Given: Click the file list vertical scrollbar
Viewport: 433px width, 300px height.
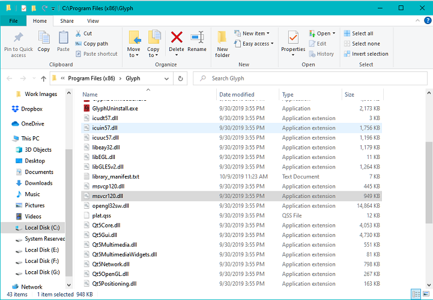Looking at the screenshot, I should point(429,182).
